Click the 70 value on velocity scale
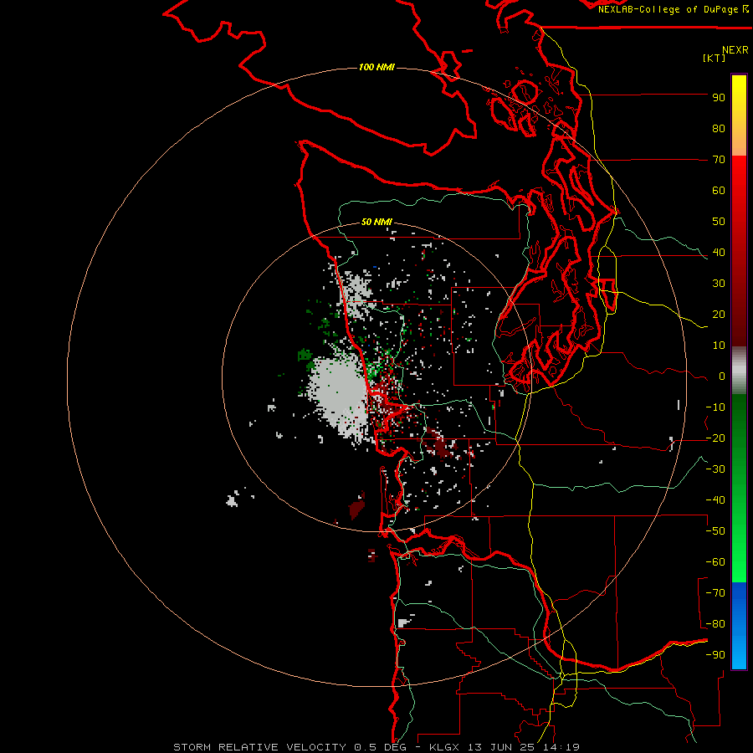Image resolution: width=753 pixels, height=753 pixels. tap(719, 160)
